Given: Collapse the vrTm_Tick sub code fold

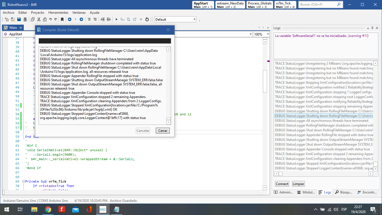Looking at the screenshot, I should tap(23, 181).
